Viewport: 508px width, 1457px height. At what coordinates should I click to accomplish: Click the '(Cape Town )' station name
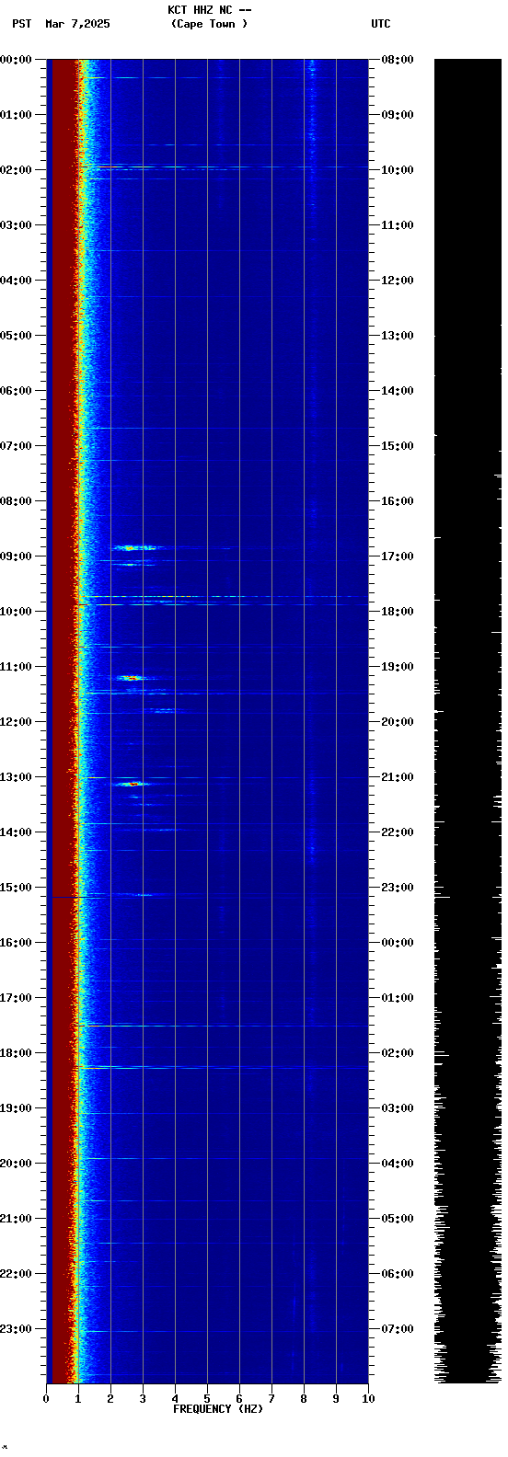click(209, 24)
